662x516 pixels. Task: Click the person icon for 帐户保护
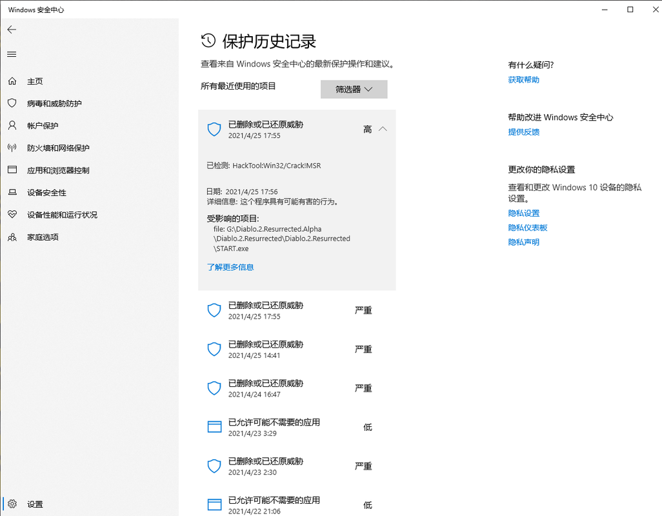point(12,125)
